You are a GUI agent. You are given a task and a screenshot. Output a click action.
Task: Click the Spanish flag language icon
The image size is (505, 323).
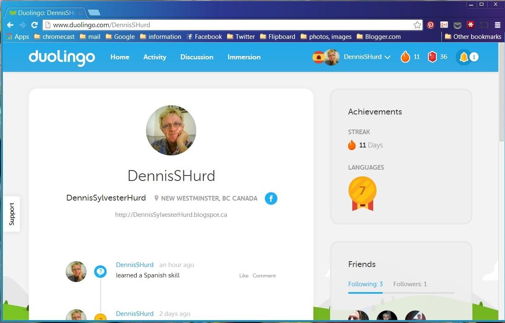click(x=318, y=57)
